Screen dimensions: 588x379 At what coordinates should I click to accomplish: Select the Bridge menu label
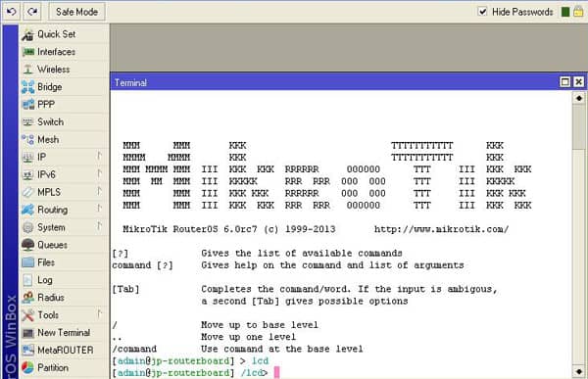pyautogui.click(x=50, y=87)
